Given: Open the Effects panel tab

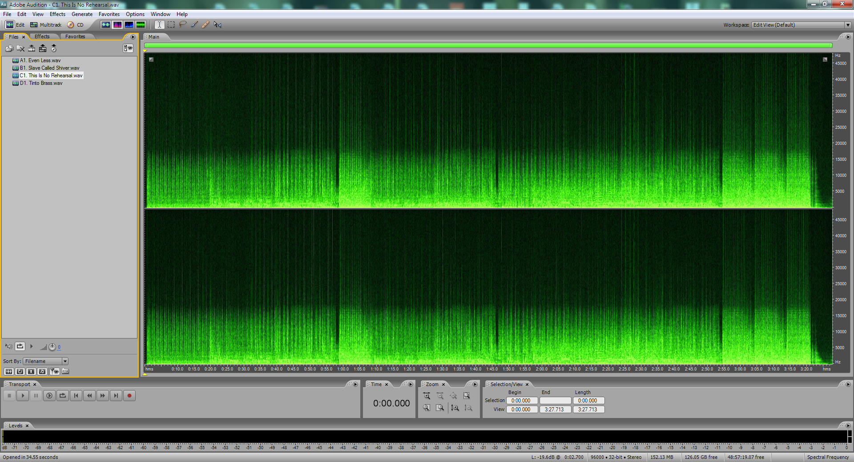Looking at the screenshot, I should [x=42, y=36].
